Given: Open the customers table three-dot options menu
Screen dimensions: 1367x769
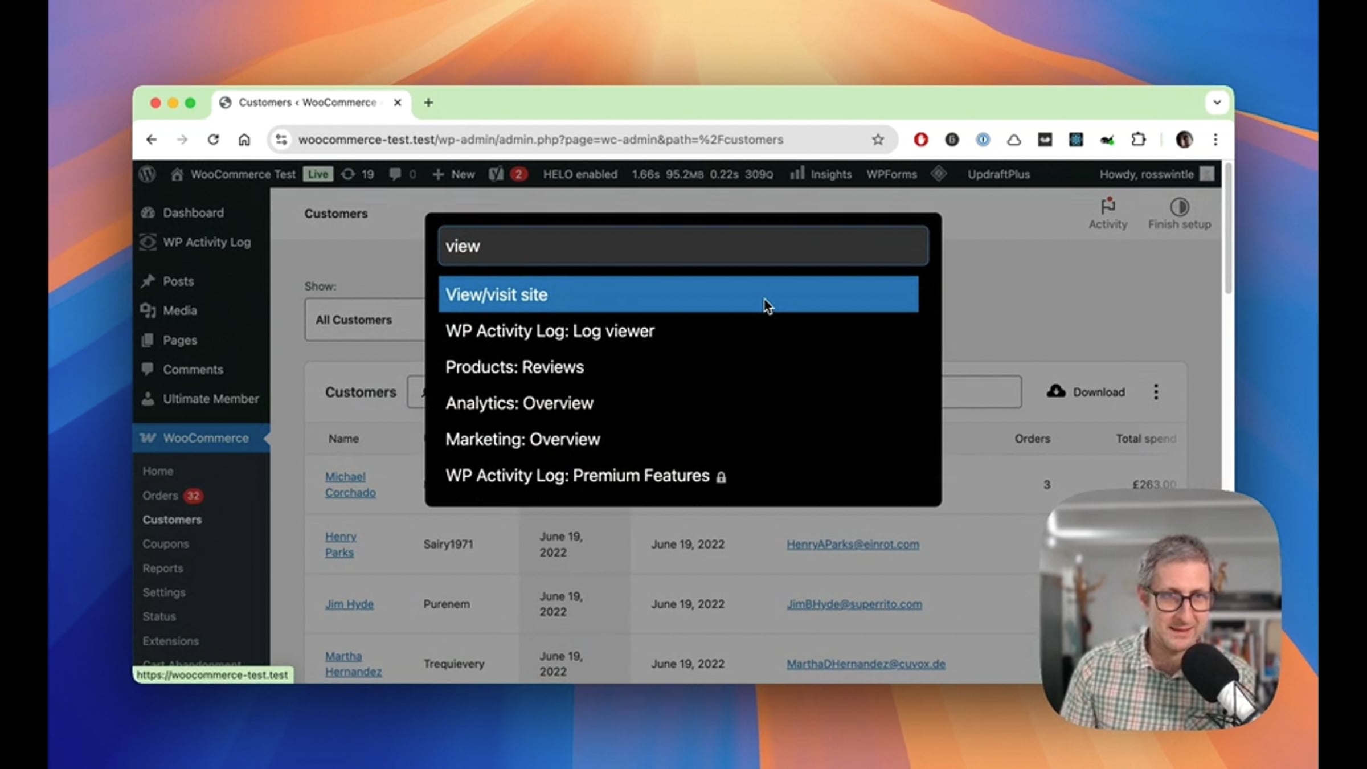Looking at the screenshot, I should tap(1156, 392).
